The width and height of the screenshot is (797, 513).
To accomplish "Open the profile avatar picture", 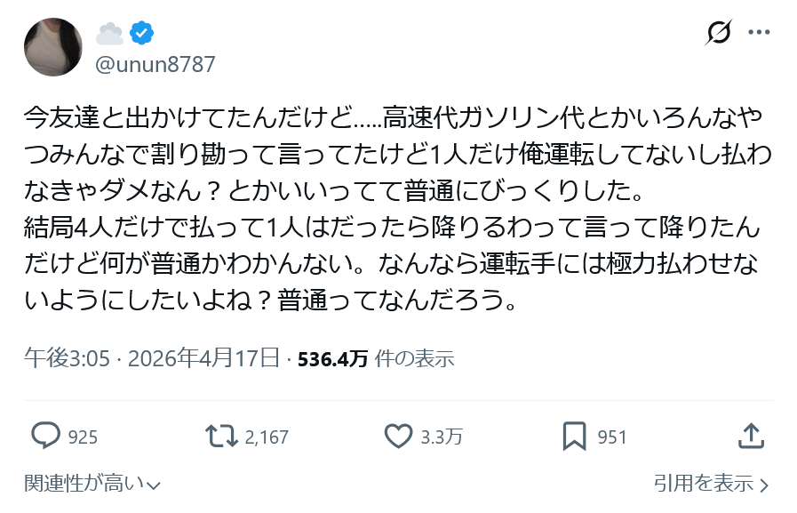I will [53, 47].
